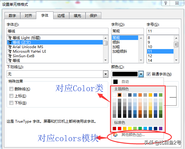The width and height of the screenshot is (185, 149).
Task: Toggle the 普通字体 checkbox
Action: pyautogui.click(x=148, y=74)
